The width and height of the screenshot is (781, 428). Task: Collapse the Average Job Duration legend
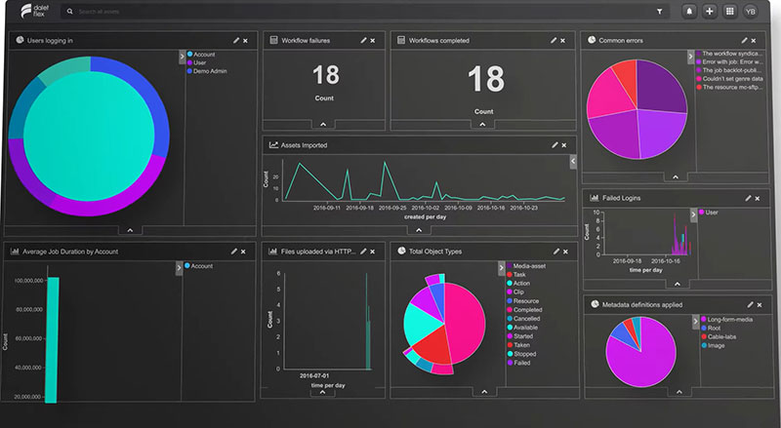[180, 268]
